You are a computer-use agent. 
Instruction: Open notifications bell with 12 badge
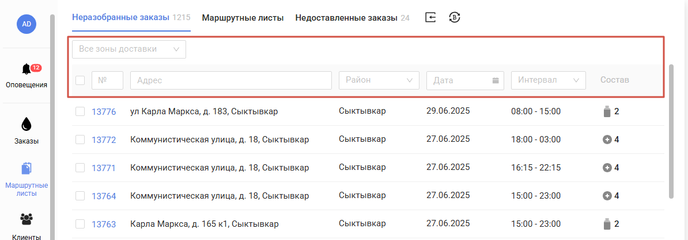(x=27, y=69)
